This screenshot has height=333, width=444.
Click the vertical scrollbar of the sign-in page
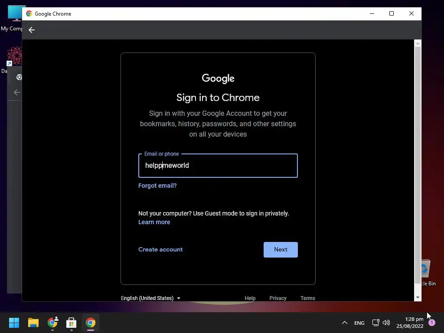pyautogui.click(x=418, y=165)
